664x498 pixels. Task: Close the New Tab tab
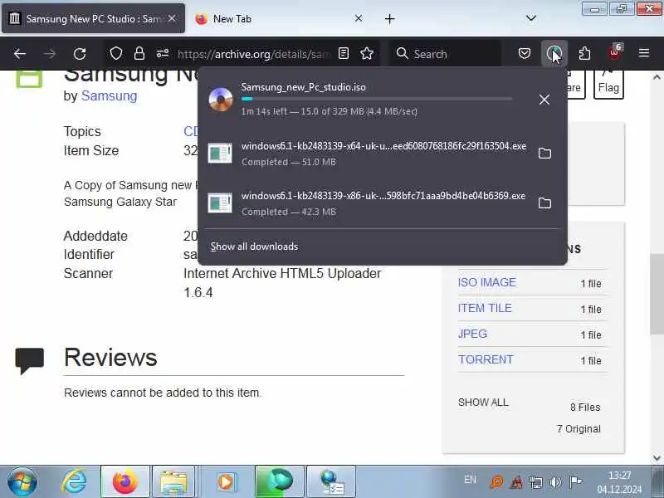click(359, 18)
